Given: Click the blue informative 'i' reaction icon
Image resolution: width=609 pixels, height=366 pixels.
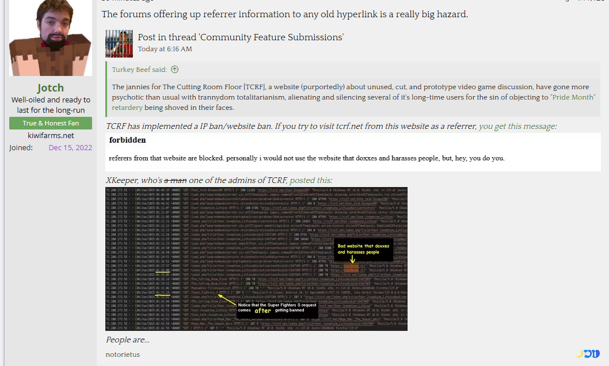Looking at the screenshot, I should click(595, 353).
